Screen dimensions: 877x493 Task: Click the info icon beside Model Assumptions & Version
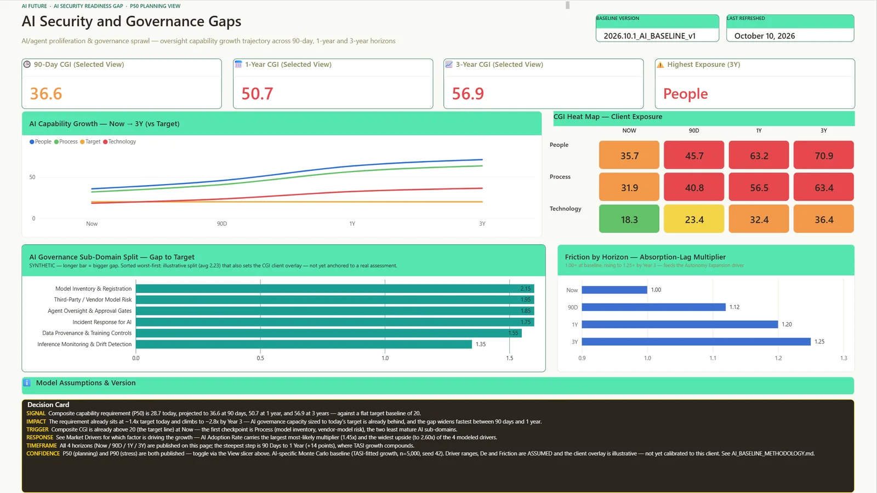point(27,383)
